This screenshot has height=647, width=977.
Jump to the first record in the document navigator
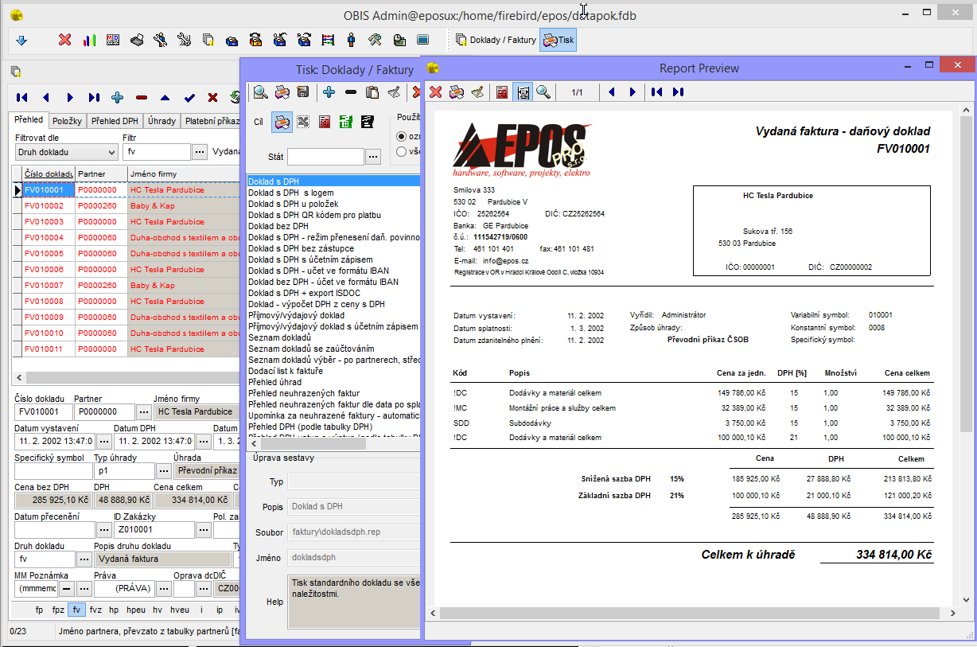click(x=21, y=98)
